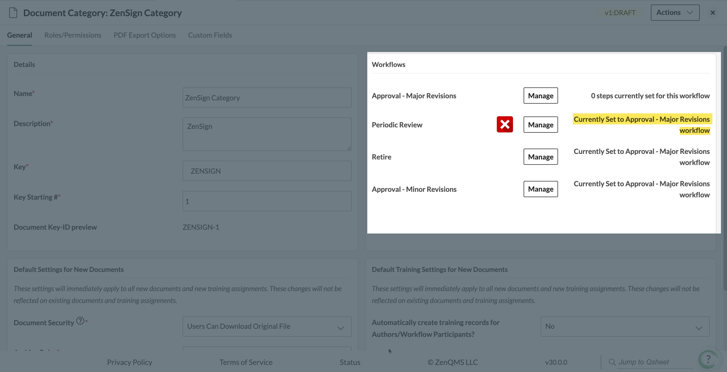This screenshot has width=727, height=372.
Task: Manage the Retire workflow
Action: coord(541,157)
